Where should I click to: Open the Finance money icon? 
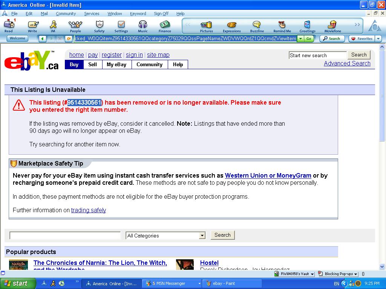pyautogui.click(x=165, y=26)
